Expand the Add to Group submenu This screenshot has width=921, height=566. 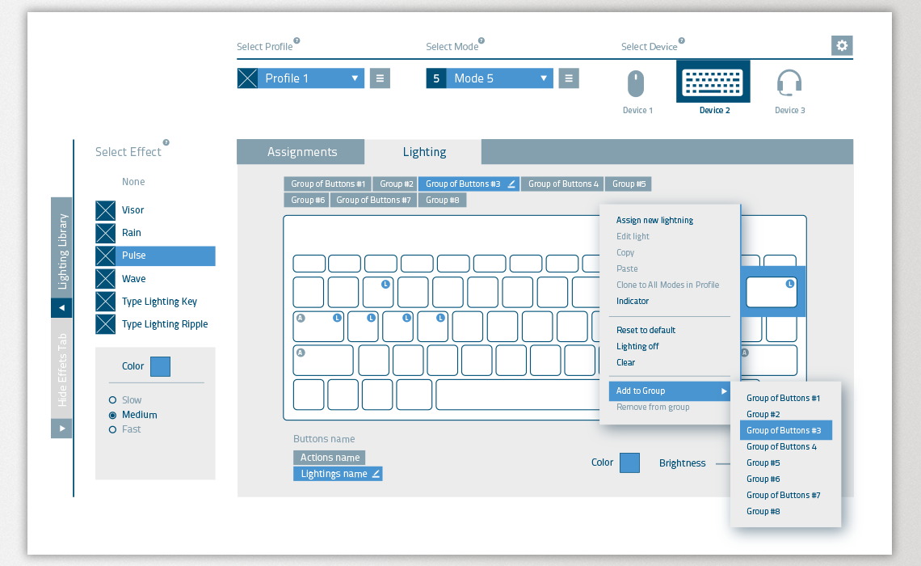[x=670, y=391]
